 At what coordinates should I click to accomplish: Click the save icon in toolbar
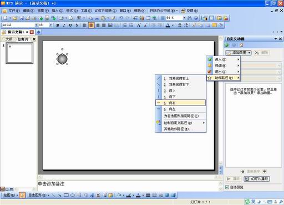point(22,18)
